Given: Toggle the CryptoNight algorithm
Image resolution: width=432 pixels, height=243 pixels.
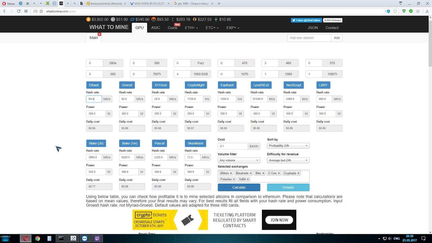Looking at the screenshot, I should click(196, 85).
